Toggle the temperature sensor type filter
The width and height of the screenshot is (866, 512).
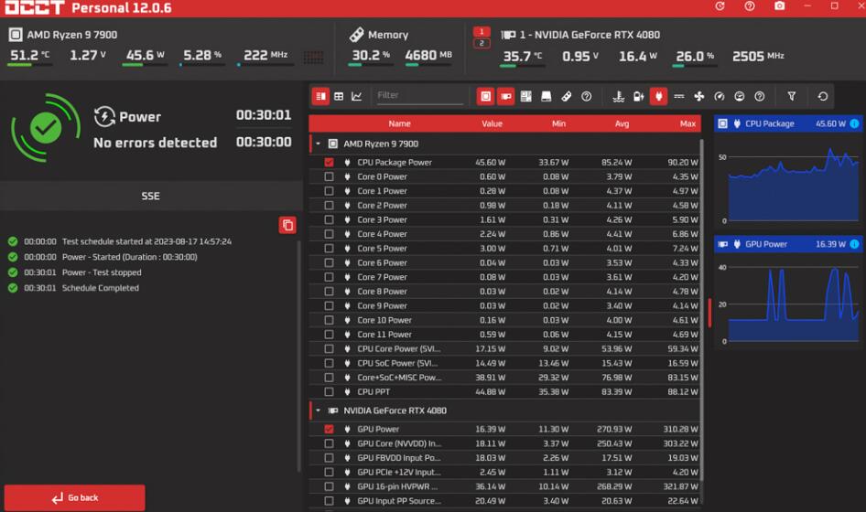(x=619, y=97)
